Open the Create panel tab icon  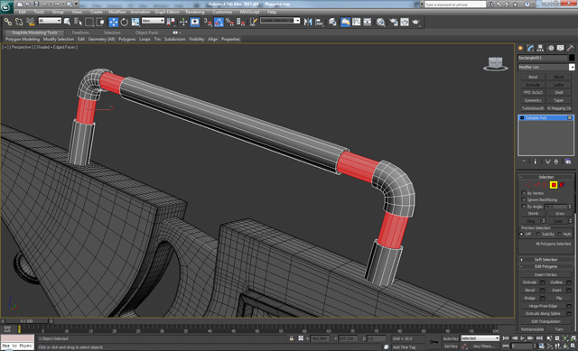tap(520, 48)
